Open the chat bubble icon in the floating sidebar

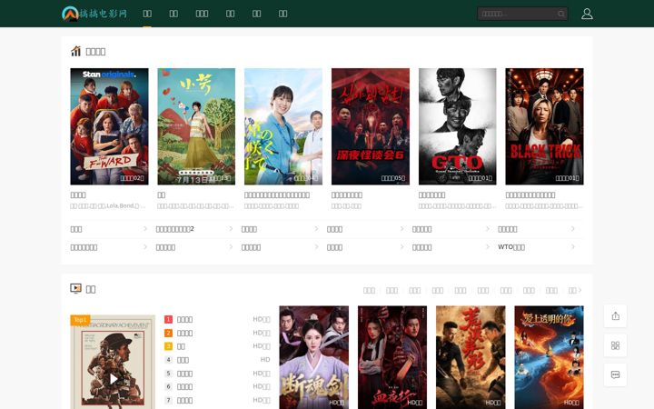(x=615, y=374)
